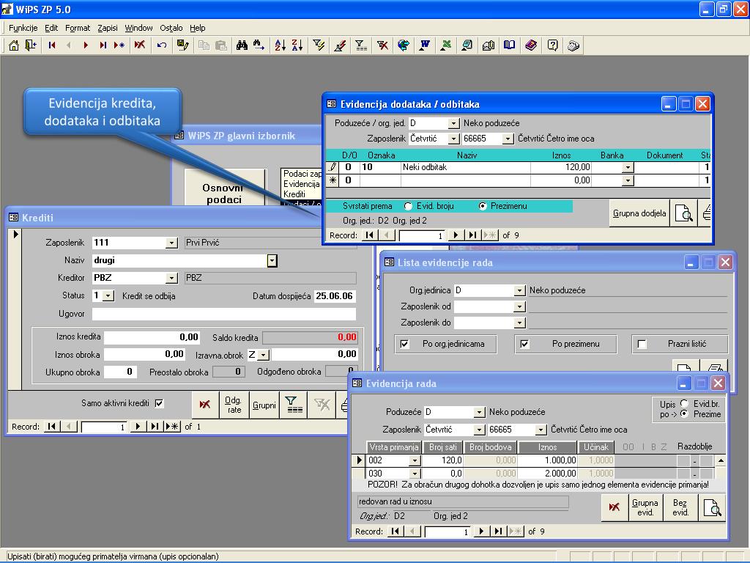Image resolution: width=750 pixels, height=563 pixels.
Task: Toggle Samo aktivni krediti checkbox
Action: click(x=159, y=403)
